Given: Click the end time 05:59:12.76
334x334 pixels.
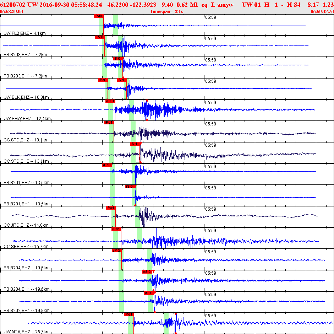Looking at the screenshot, I should coord(322,11).
